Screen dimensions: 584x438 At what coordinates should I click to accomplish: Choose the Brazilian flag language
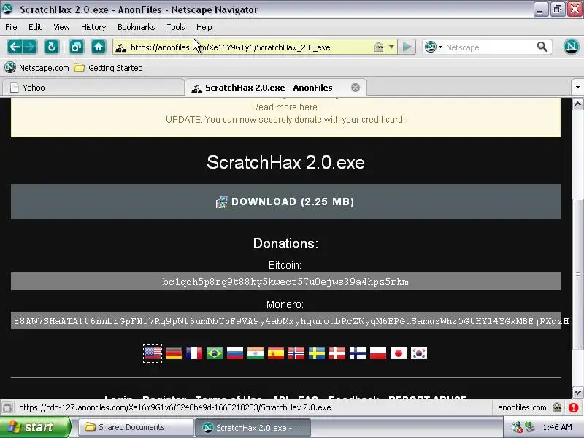tap(215, 353)
